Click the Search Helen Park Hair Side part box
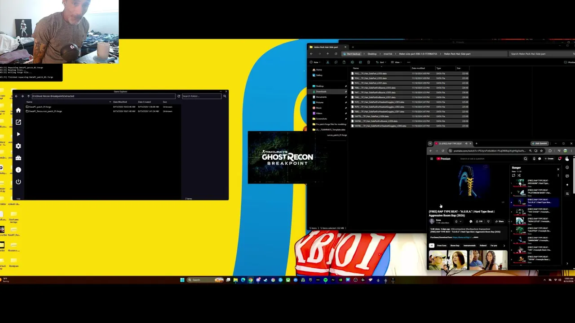 click(541, 54)
